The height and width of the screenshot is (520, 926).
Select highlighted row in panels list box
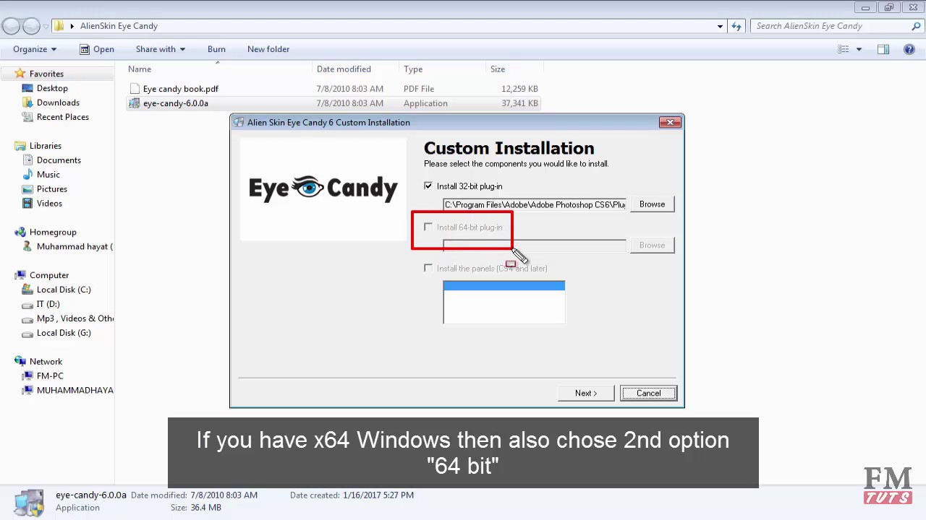pyautogui.click(x=504, y=286)
